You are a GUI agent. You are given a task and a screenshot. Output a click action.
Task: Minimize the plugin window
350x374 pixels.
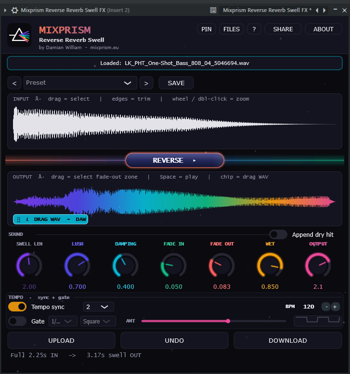pyautogui.click(x=335, y=10)
